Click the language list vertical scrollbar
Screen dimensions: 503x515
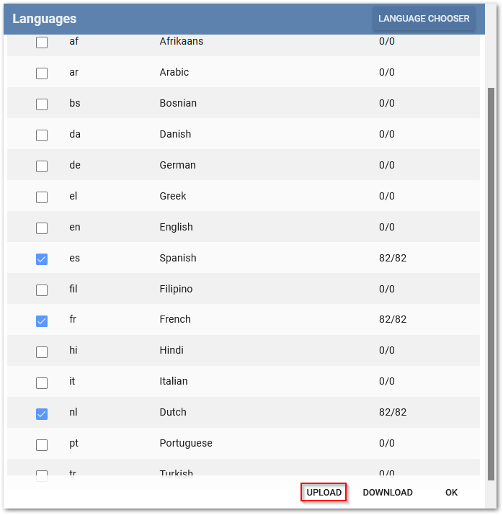point(491,284)
